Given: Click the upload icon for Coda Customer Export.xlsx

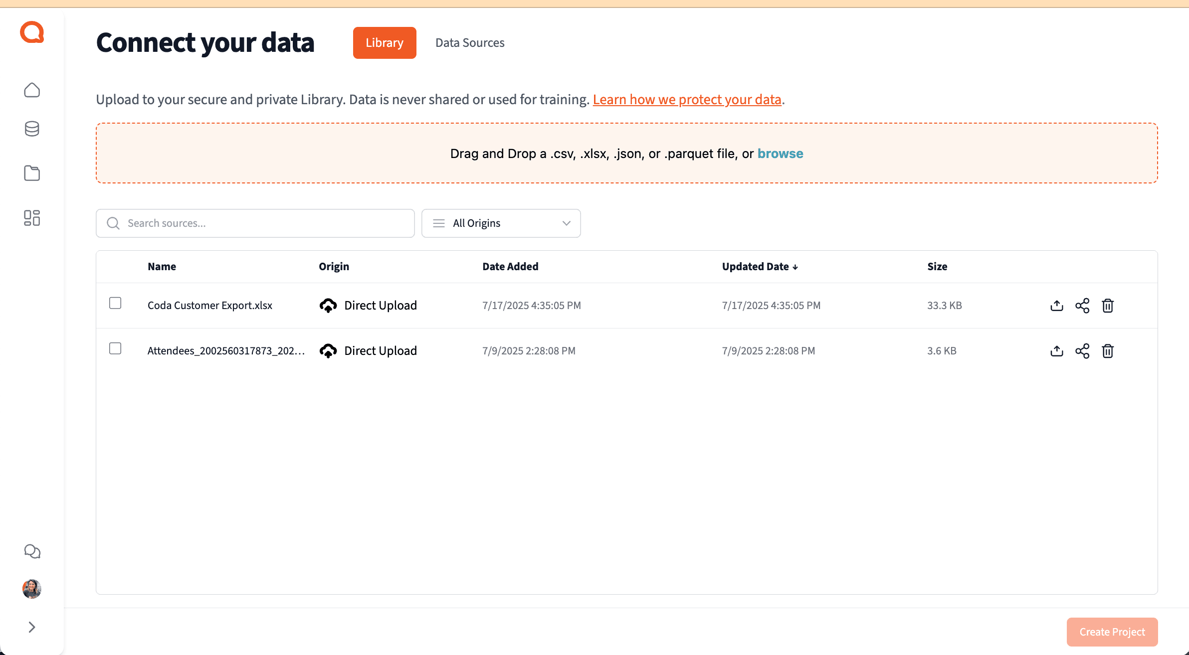Looking at the screenshot, I should click(x=1057, y=306).
